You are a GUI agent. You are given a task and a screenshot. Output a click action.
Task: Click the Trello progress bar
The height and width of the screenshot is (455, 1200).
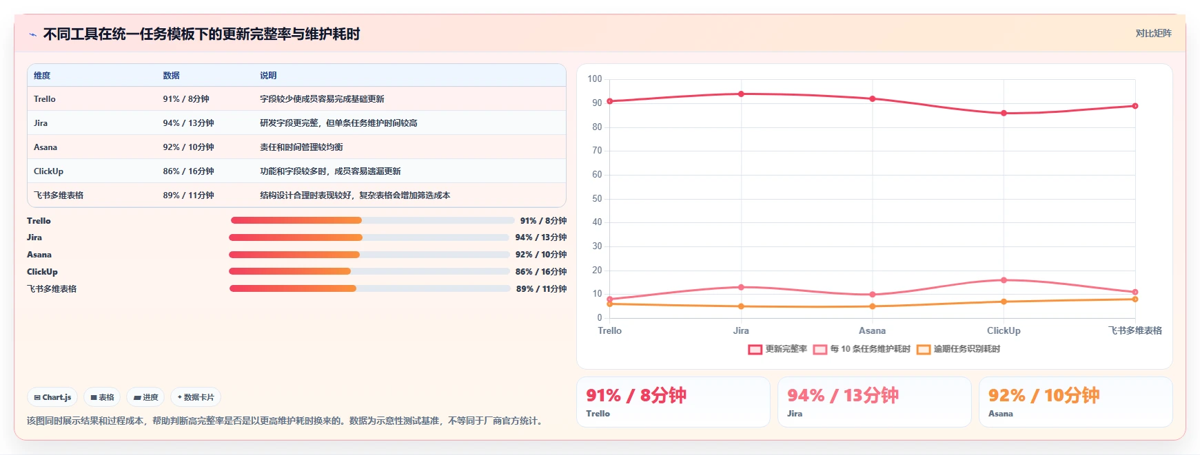click(372, 220)
